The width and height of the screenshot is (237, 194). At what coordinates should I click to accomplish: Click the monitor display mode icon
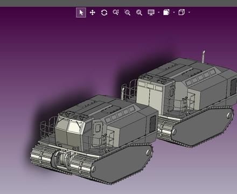[x=151, y=12]
